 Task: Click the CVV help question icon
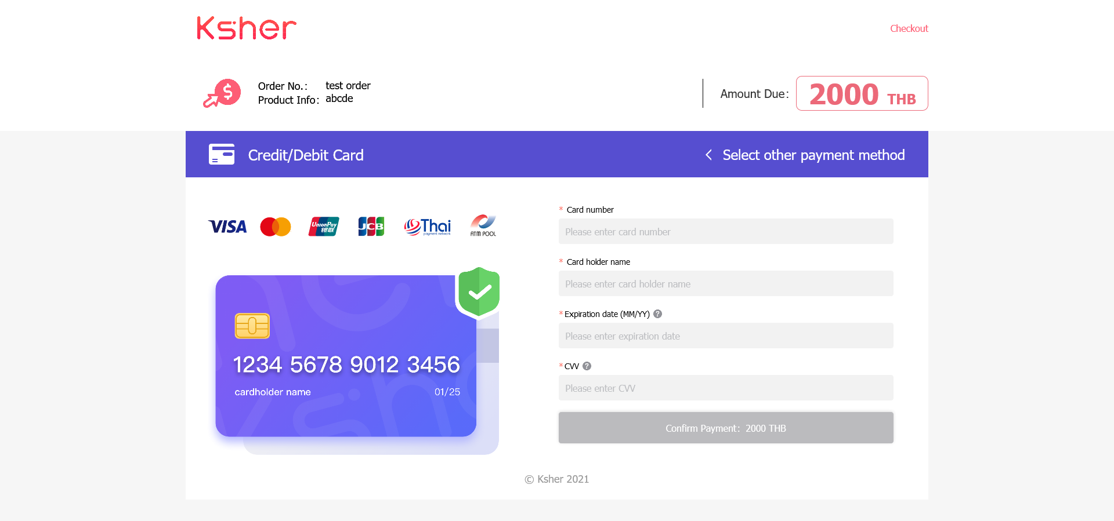point(587,366)
